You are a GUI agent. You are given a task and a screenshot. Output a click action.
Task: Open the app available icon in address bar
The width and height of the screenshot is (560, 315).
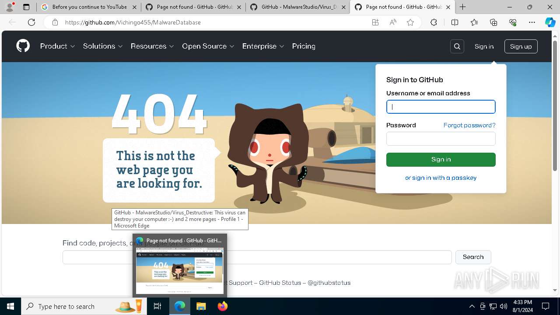pyautogui.click(x=375, y=22)
